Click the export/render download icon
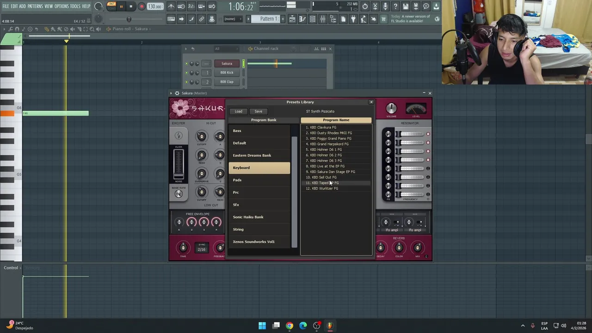 click(436, 6)
